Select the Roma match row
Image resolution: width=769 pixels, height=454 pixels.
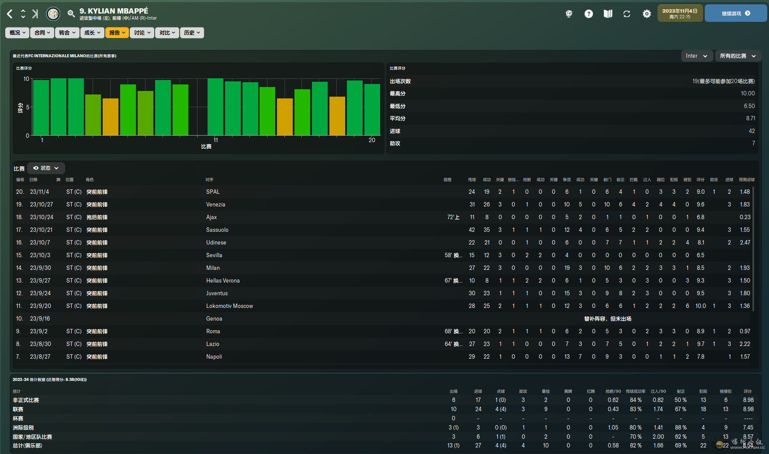pyautogui.click(x=383, y=332)
